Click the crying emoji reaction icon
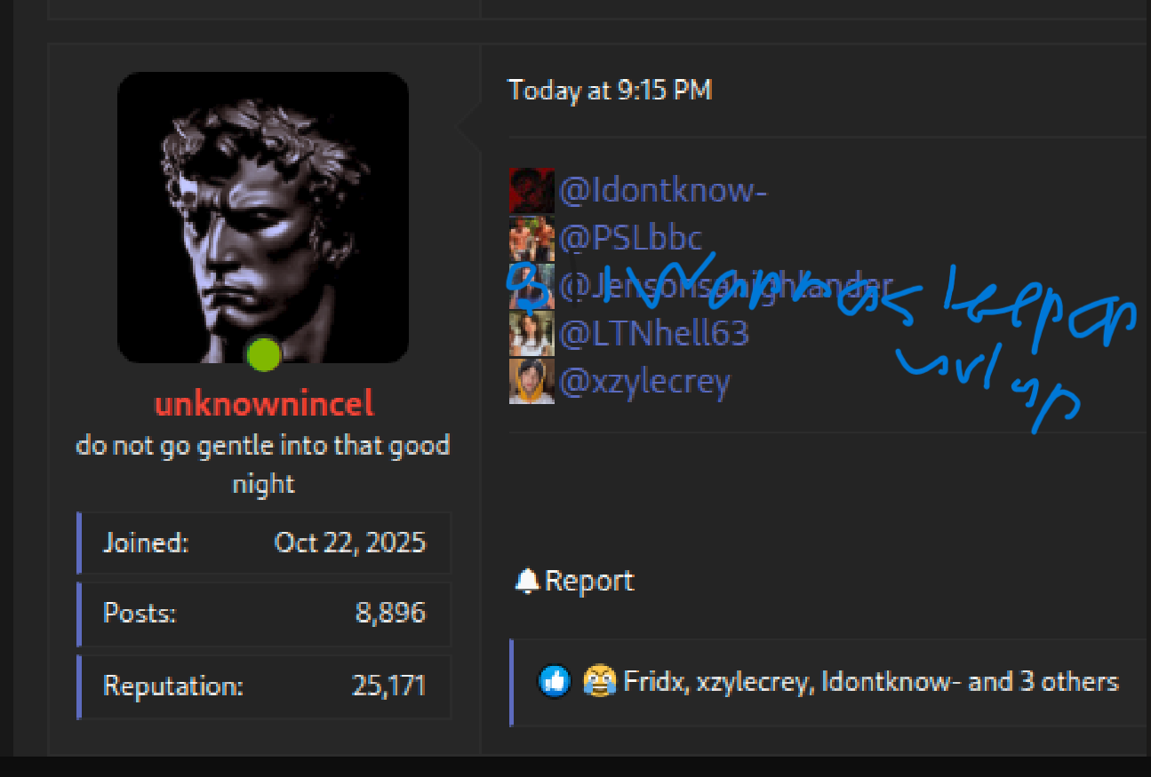The image size is (1151, 777). pos(599,682)
